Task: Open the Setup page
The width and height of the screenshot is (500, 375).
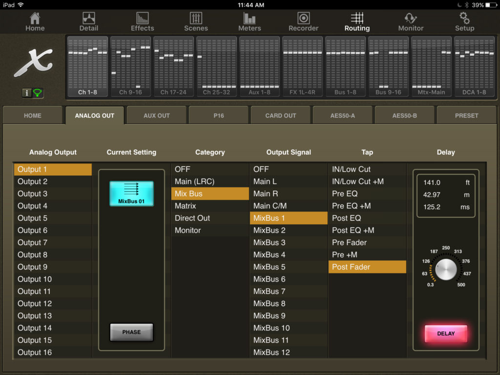Action: pyautogui.click(x=464, y=21)
